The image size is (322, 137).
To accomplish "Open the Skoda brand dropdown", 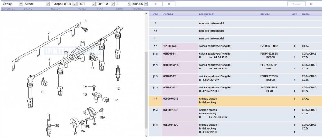I will click(37, 4).
